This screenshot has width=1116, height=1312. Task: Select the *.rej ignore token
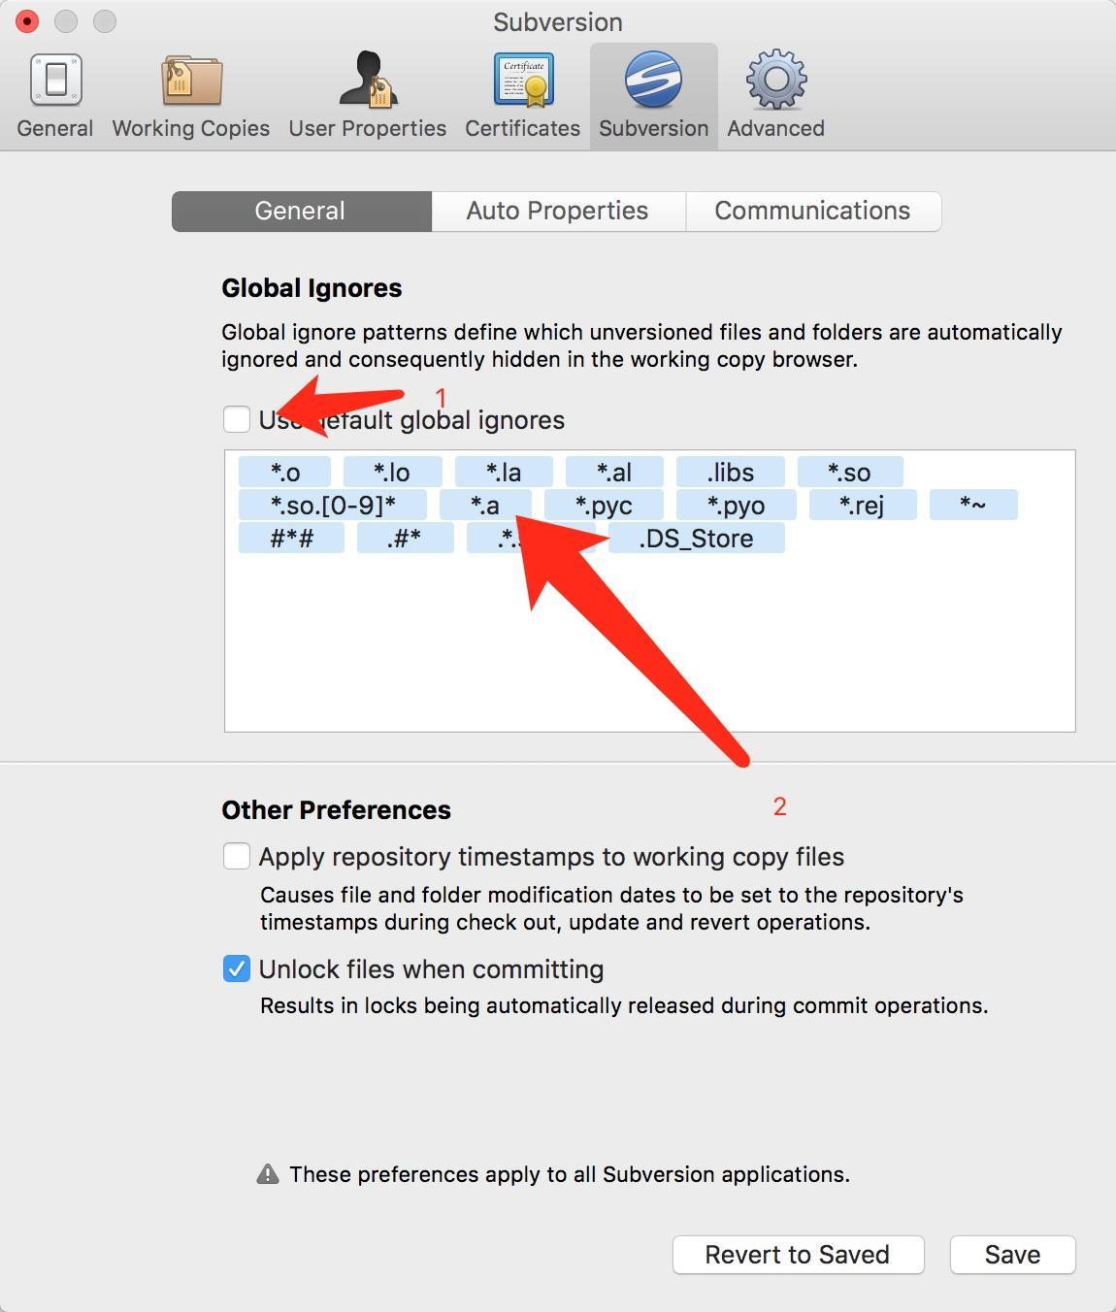[863, 505]
